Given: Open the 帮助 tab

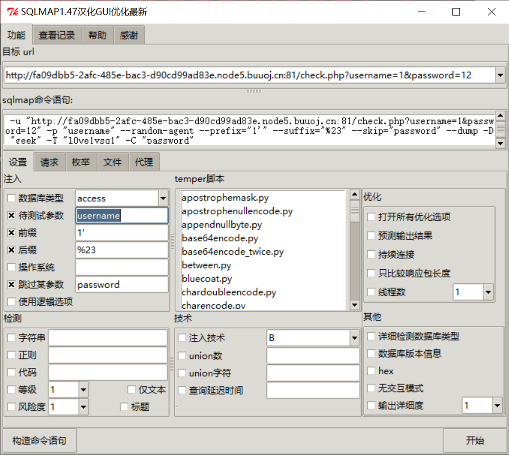Looking at the screenshot, I should click(98, 35).
